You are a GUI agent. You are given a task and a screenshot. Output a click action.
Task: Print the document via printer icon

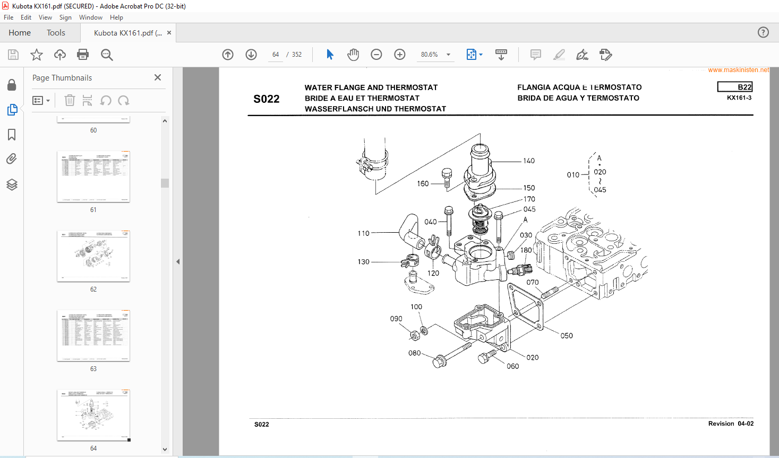[83, 55]
